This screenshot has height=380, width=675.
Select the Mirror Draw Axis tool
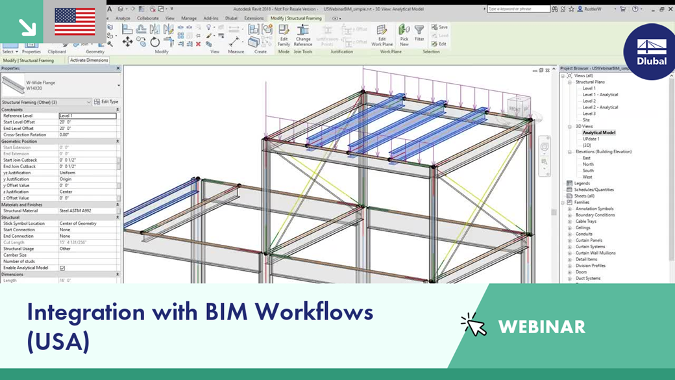169,29
